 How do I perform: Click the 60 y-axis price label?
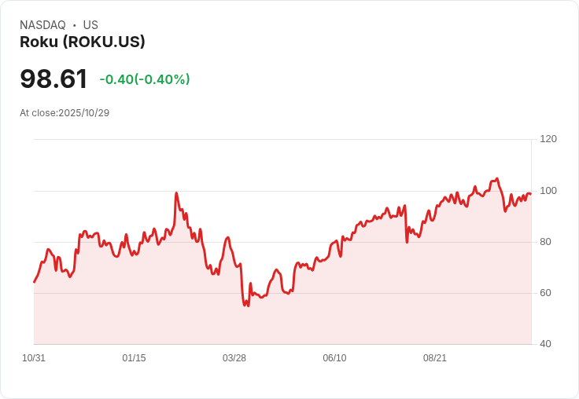[x=545, y=293]
